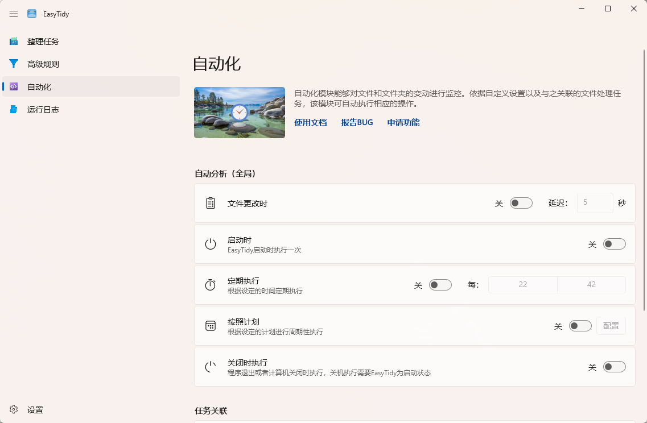
Task: Click the calendar icon beside 按照计划
Action: [211, 326]
